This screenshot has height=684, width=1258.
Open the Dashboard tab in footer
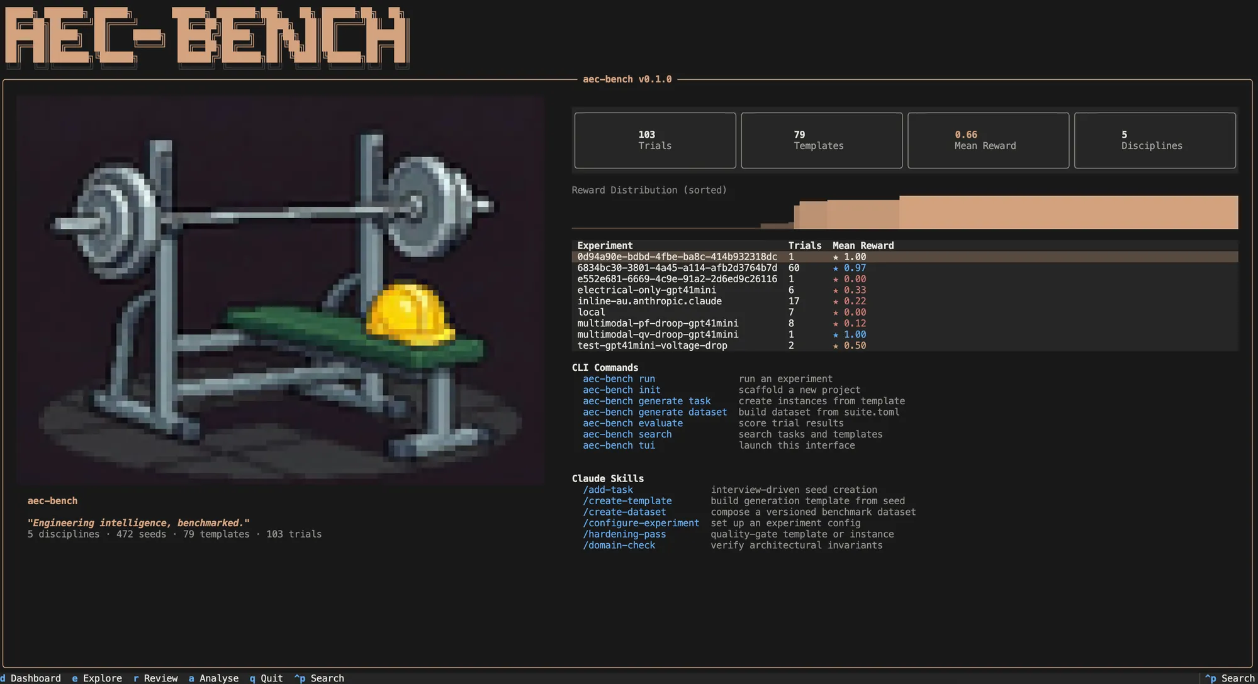point(31,678)
